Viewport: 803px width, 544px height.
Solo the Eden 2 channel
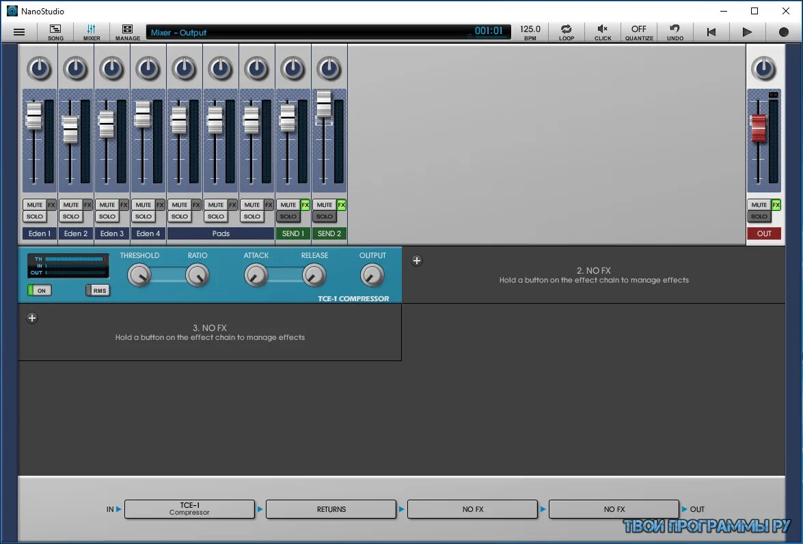(70, 217)
